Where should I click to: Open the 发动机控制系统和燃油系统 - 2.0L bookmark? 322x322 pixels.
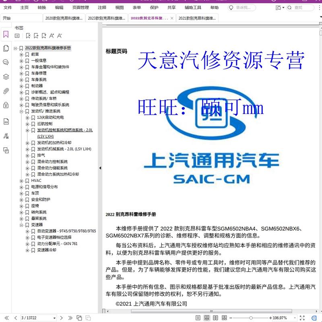coord(65,133)
